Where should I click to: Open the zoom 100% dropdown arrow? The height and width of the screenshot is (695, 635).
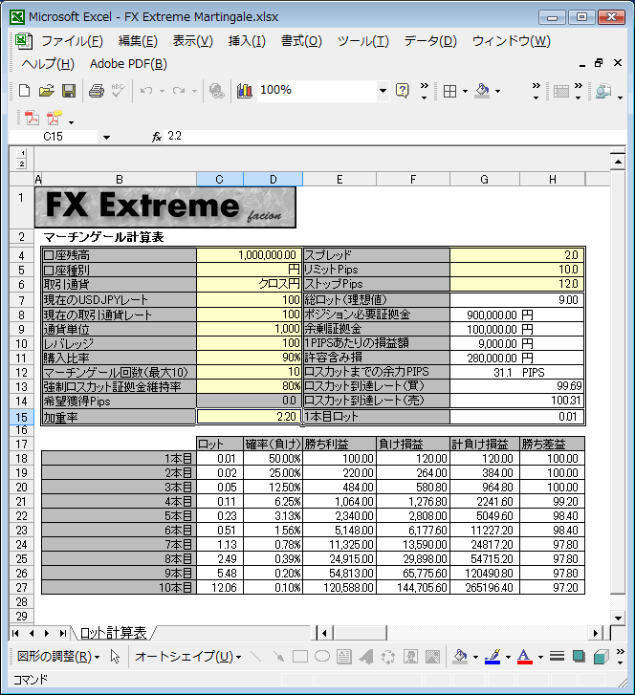coord(383,91)
